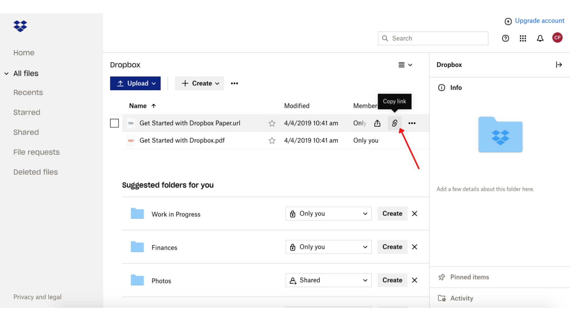Click the Upgrade account link
Image resolution: width=570 pixels, height=321 pixels.
533,21
